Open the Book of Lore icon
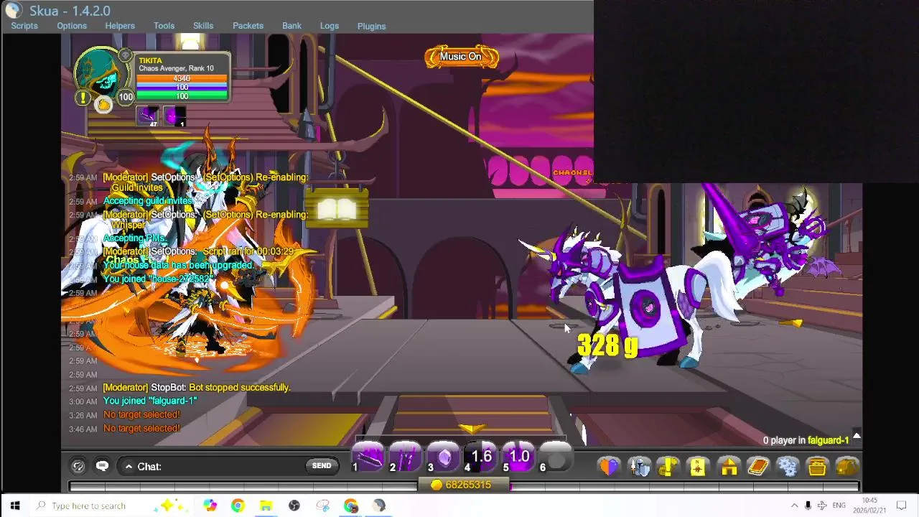The width and height of the screenshot is (919, 517). 758,467
